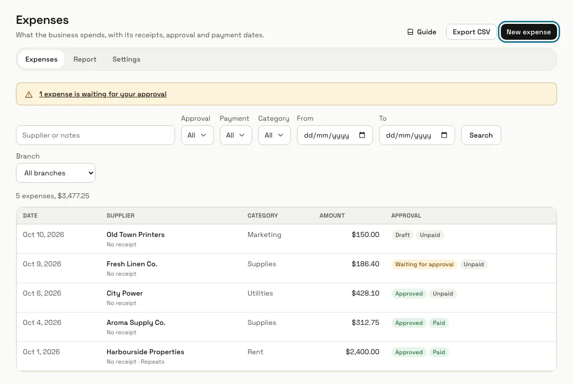Click the Approval column header
573x384 pixels.
click(x=406, y=216)
